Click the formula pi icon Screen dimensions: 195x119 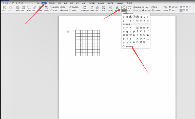click(129, 7)
